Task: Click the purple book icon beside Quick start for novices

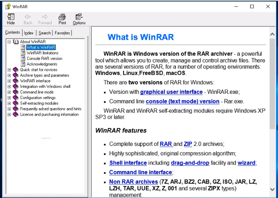Action: 15,70
